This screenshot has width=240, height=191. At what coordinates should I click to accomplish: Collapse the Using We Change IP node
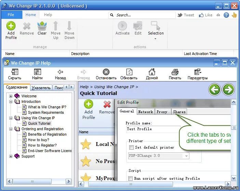[x=11, y=118]
